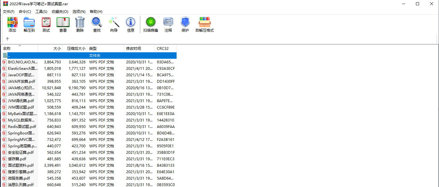Select JVM面试题.pdf
This screenshot has width=439, height=187.
[x=21, y=107]
